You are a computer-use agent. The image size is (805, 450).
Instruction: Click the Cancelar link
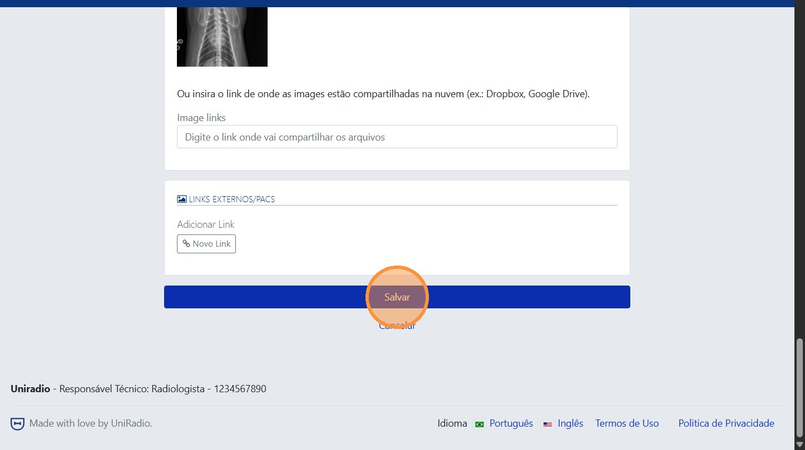[x=397, y=326]
